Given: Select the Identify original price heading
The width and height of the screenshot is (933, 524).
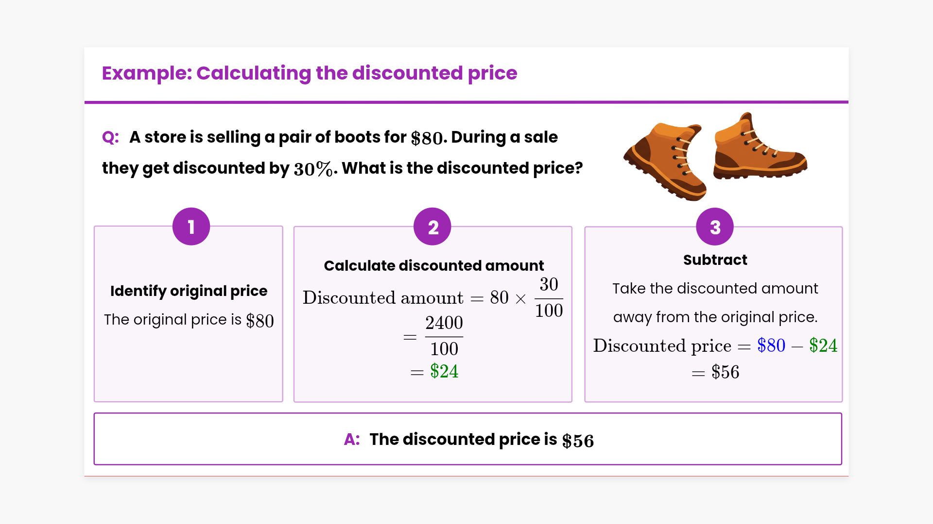Looking at the screenshot, I should (189, 291).
